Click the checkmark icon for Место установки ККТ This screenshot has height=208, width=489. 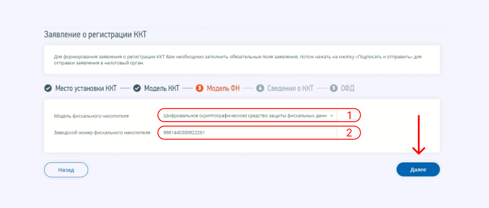tap(48, 88)
